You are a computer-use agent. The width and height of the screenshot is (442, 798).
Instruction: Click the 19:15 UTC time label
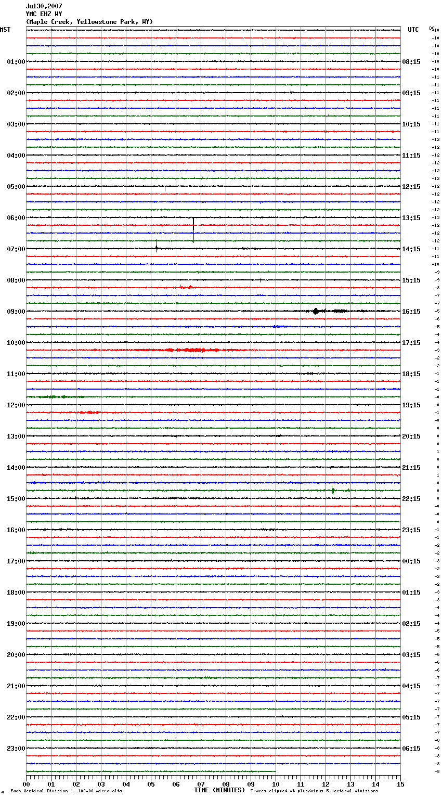(x=411, y=405)
